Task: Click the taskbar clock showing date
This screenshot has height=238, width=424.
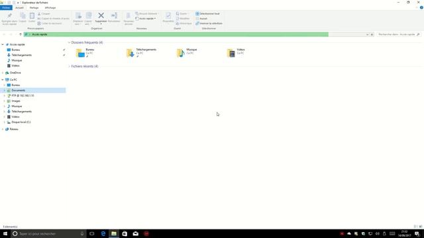Action: tap(405, 233)
